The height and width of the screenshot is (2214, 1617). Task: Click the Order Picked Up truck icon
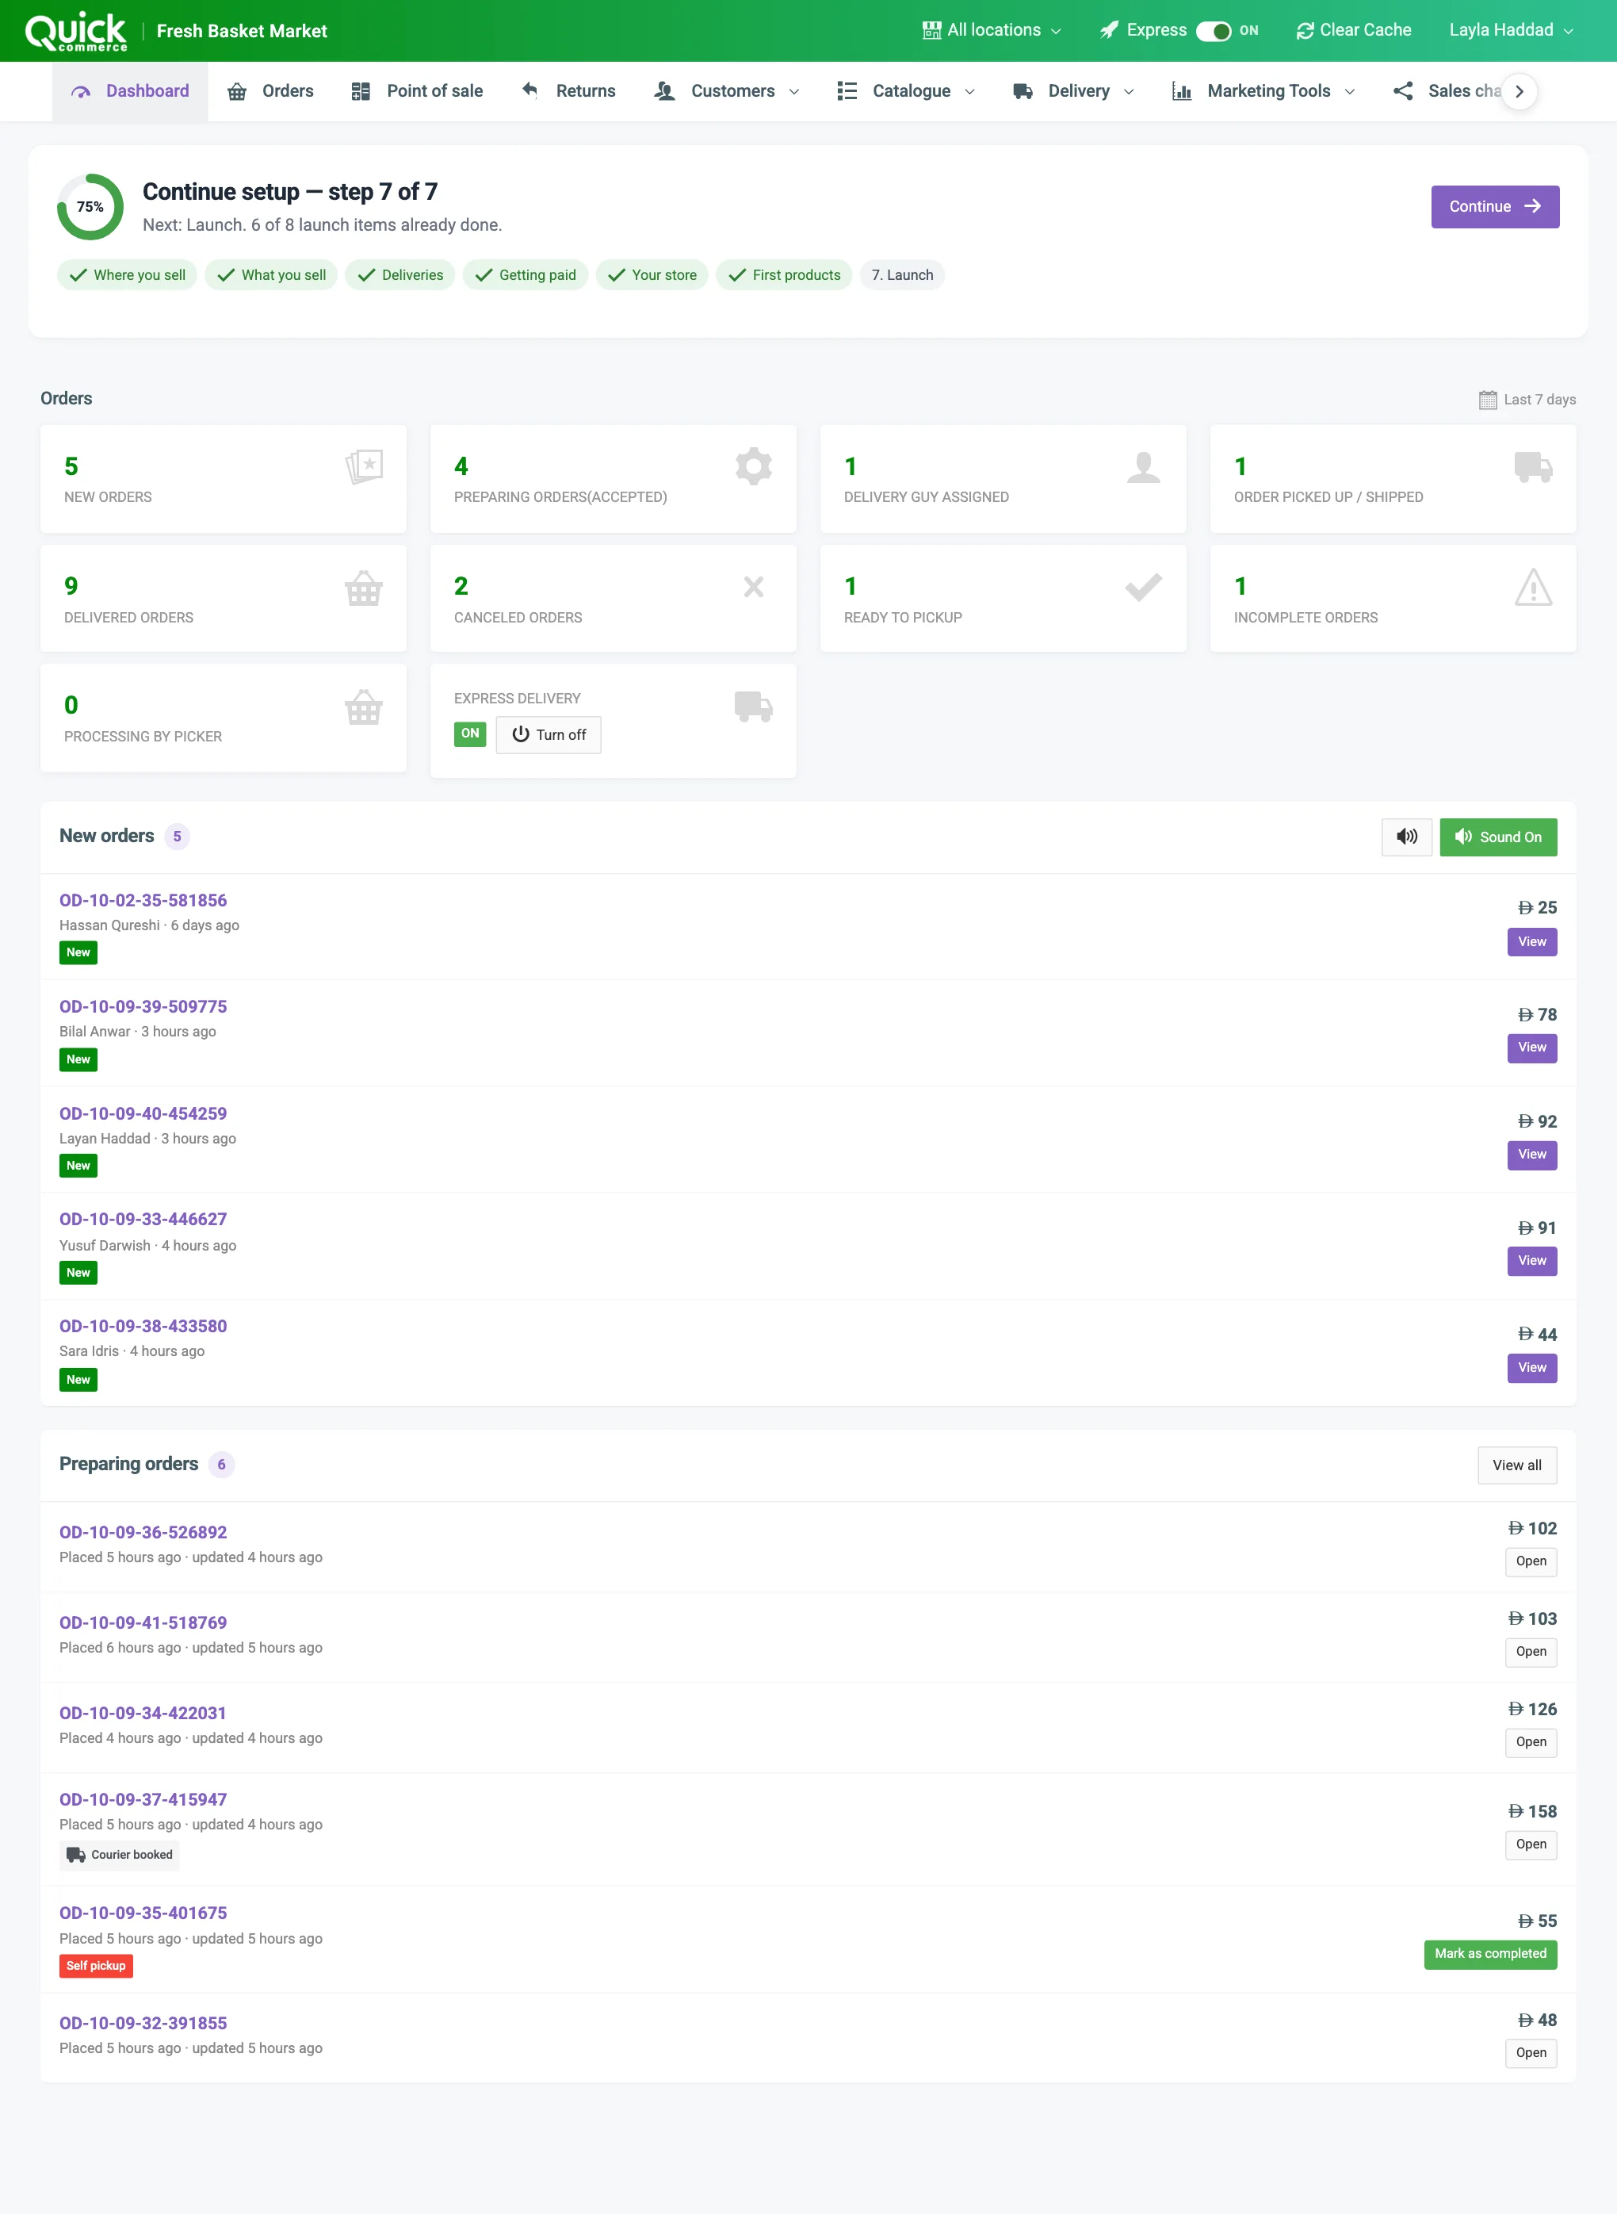[x=1532, y=466]
